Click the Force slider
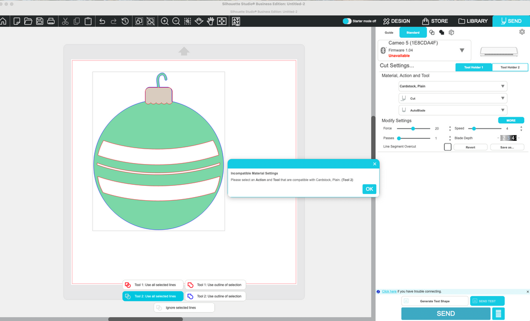Viewport: 530px width, 321px height. [413, 129]
